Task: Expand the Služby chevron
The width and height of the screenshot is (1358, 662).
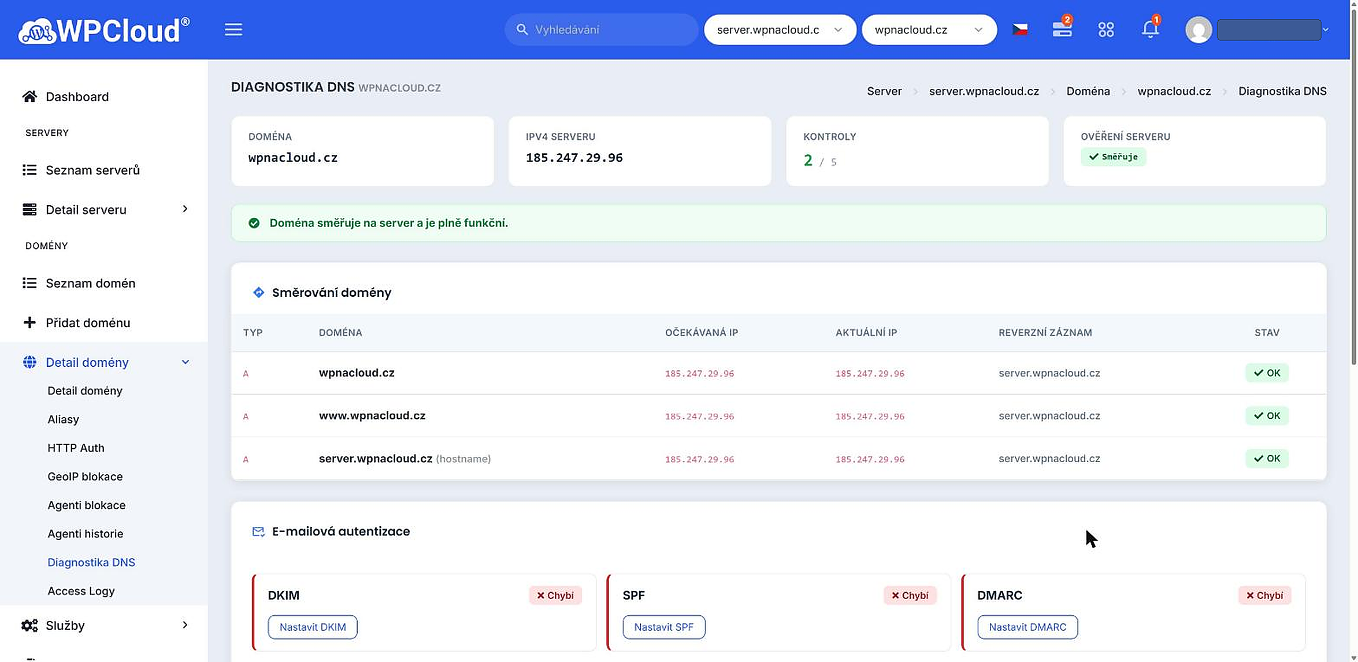Action: (185, 625)
